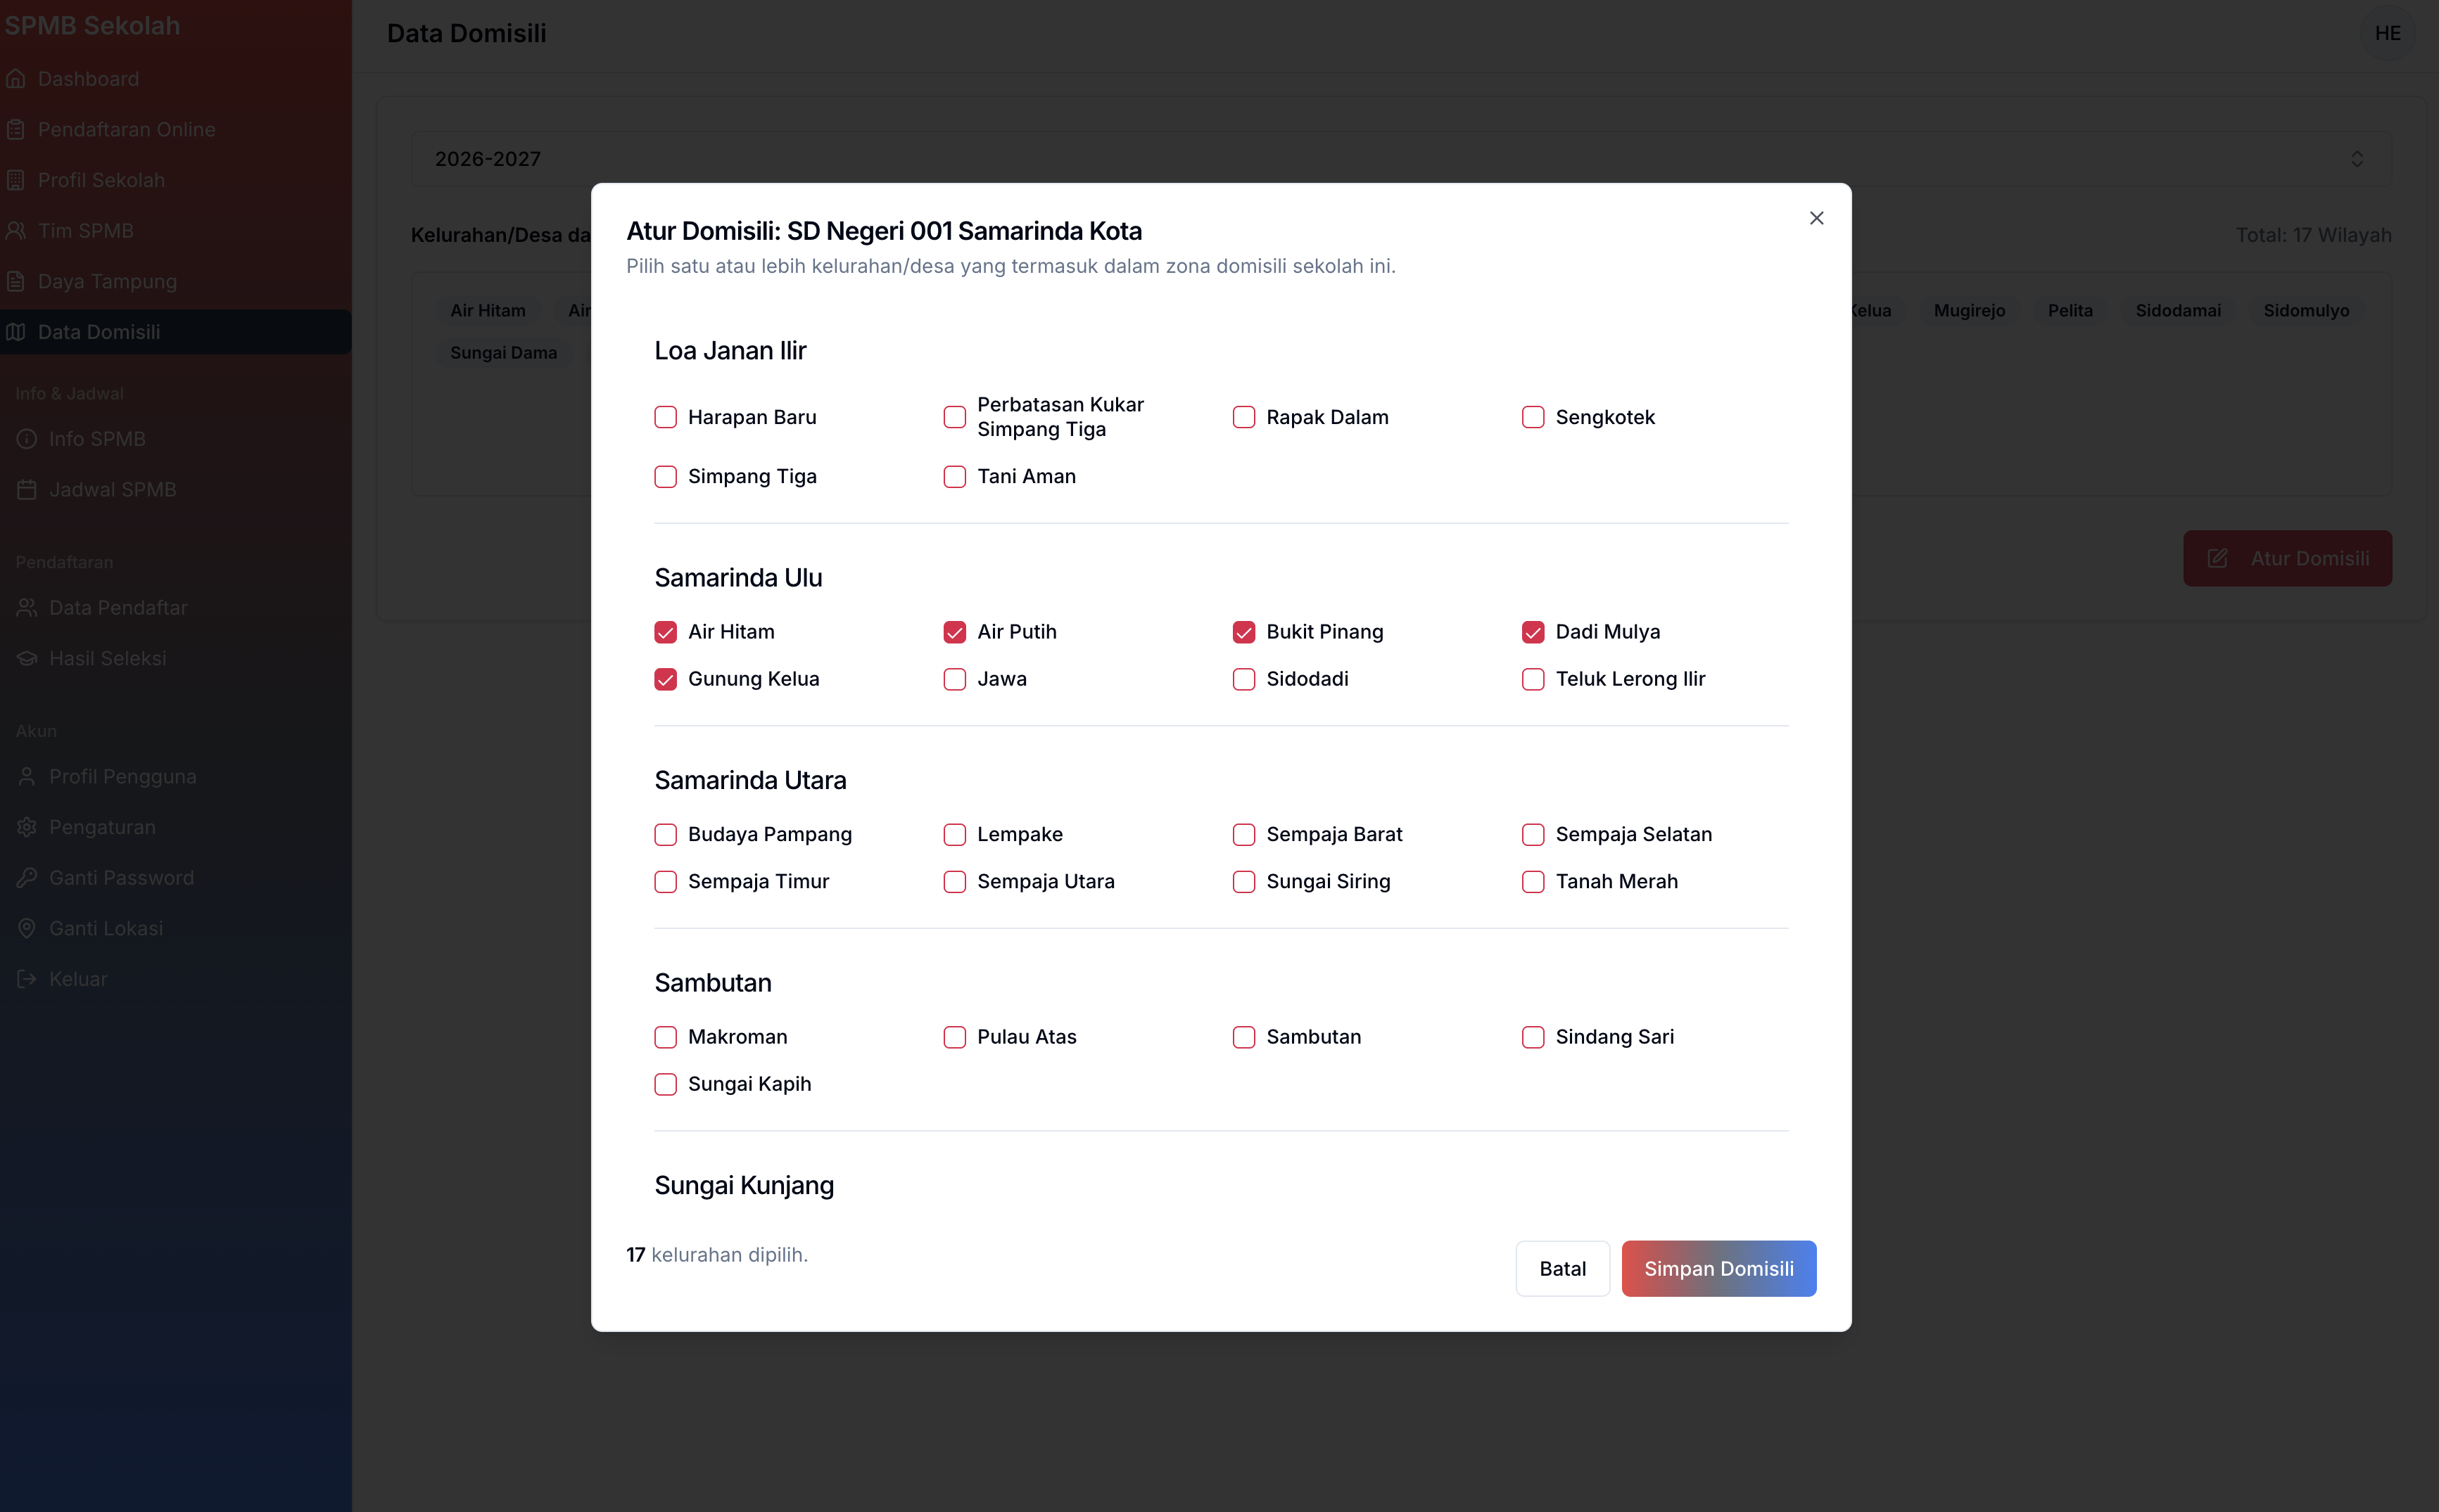The image size is (2439, 1512).
Task: Click the Simpan Domisili button
Action: coord(1718,1268)
